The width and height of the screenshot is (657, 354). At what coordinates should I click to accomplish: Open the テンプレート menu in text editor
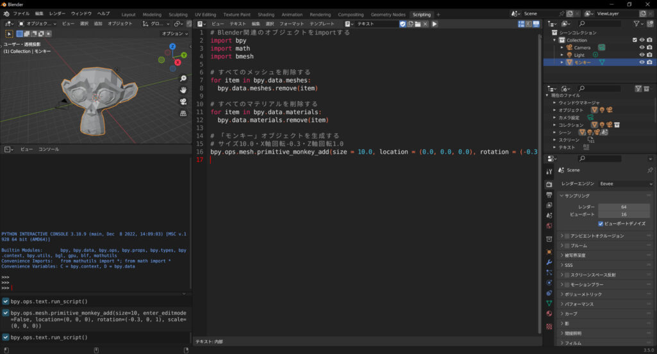[322, 24]
